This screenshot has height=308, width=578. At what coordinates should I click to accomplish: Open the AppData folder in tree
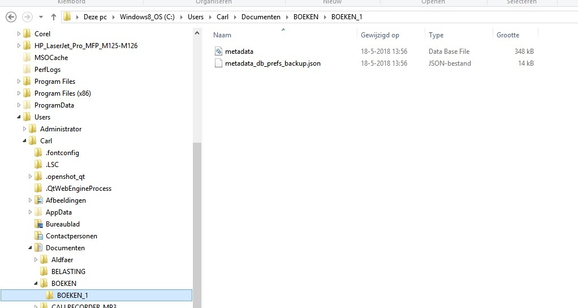(59, 212)
